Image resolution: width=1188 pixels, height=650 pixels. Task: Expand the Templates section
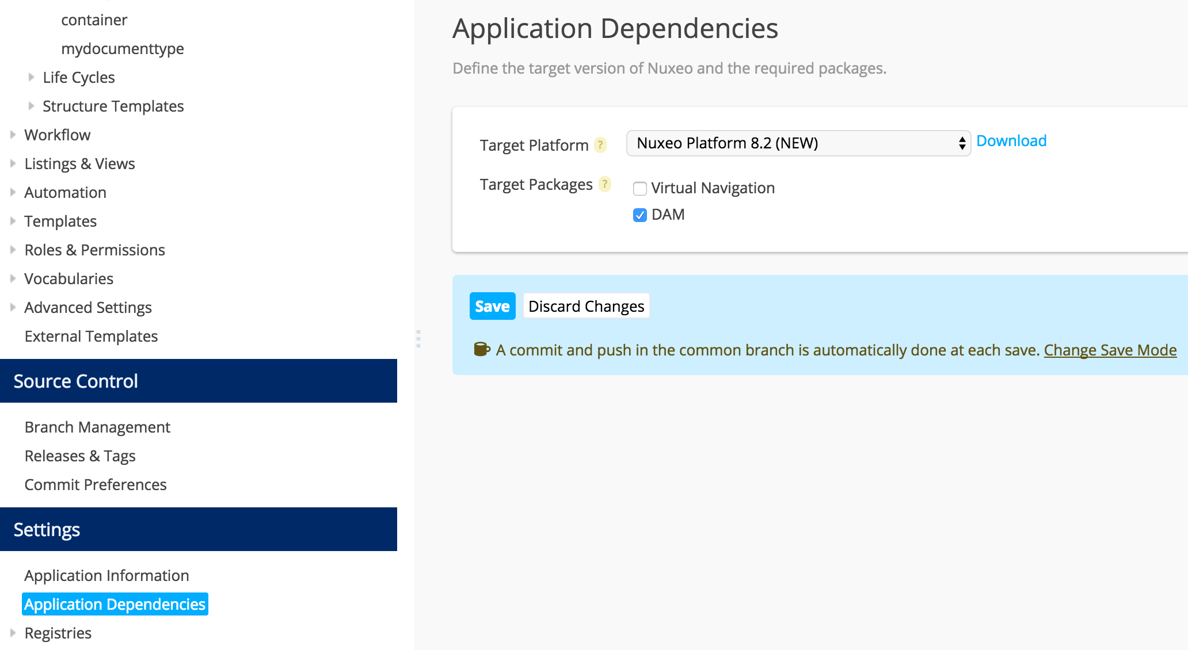tap(13, 221)
